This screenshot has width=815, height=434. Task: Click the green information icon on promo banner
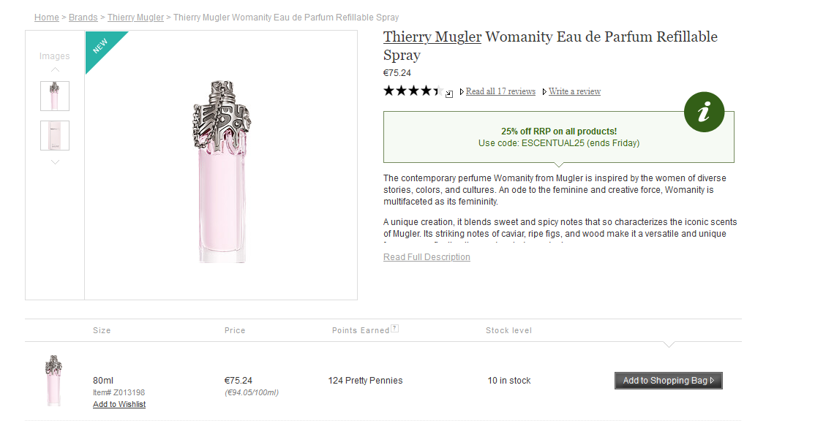[704, 112]
